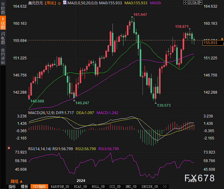Open the 闪电图 side tab
The image size is (224, 189).
(x=3, y=38)
